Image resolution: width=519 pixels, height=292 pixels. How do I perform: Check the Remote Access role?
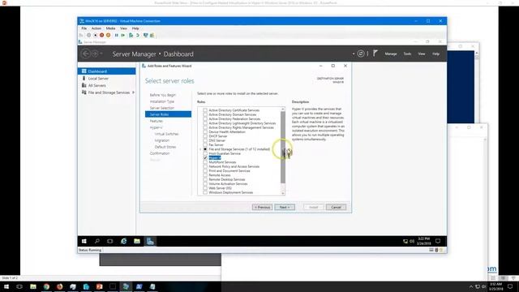tap(205, 175)
